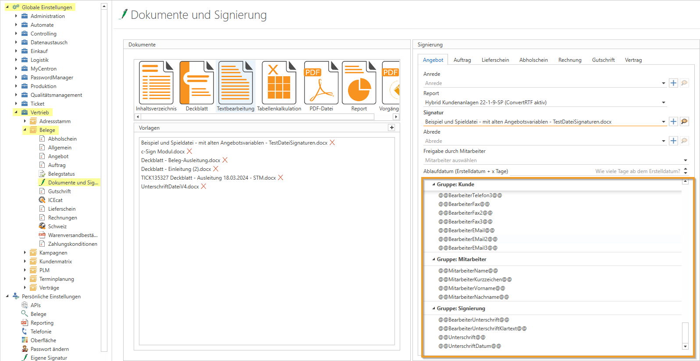Open the Mitarbeiter auswählen dropdown
The image size is (700, 361).
point(685,160)
